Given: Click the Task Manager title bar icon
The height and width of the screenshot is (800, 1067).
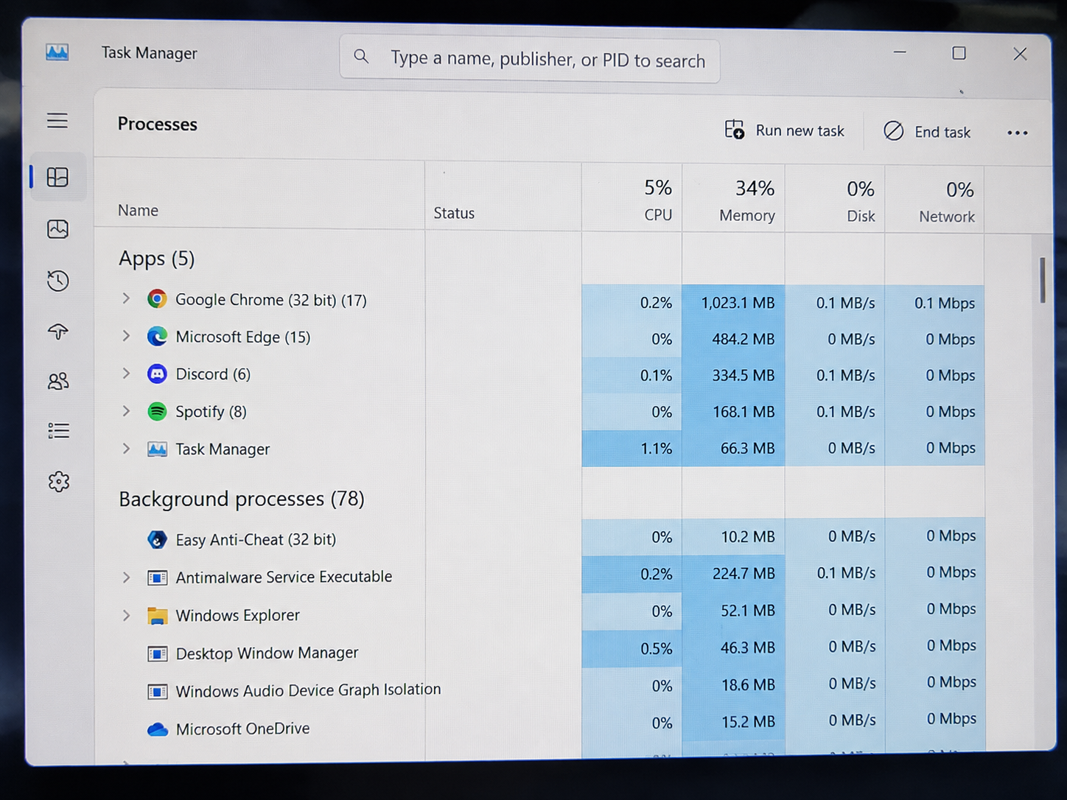Looking at the screenshot, I should (x=57, y=52).
